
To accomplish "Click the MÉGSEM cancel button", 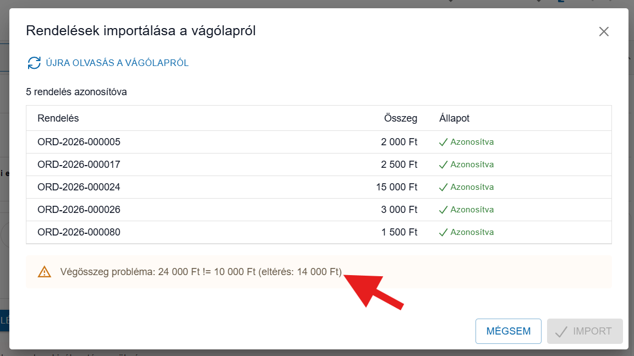I will (508, 331).
